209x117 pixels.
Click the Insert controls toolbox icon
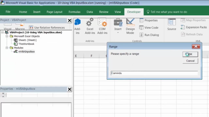click(x=118, y=22)
